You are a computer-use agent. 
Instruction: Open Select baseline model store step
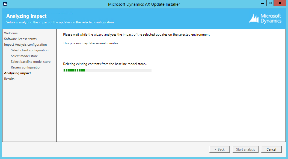tap(31, 62)
